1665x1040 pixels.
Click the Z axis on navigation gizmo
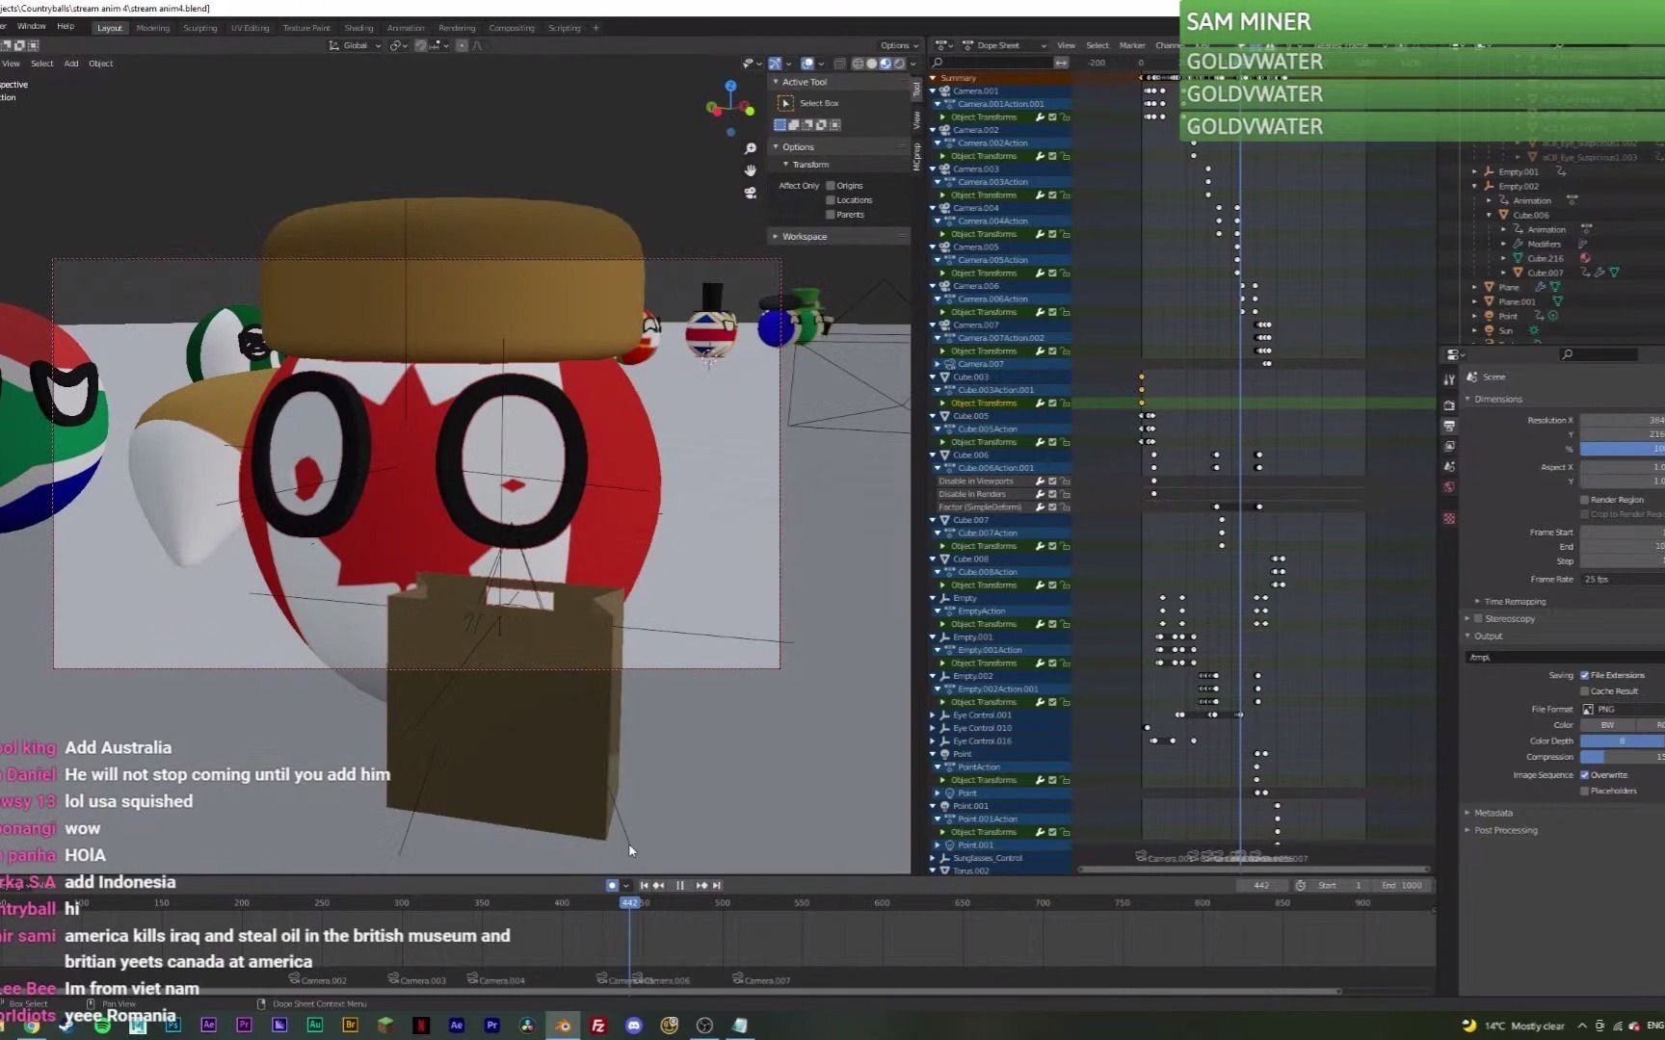coord(730,86)
